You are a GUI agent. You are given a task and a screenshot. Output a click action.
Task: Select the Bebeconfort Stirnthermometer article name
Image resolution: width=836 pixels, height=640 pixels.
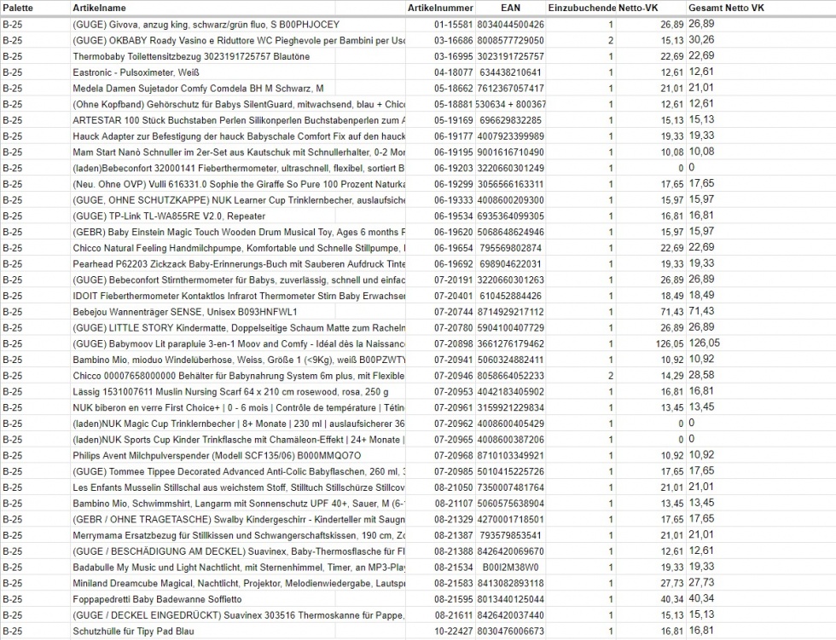(238, 280)
